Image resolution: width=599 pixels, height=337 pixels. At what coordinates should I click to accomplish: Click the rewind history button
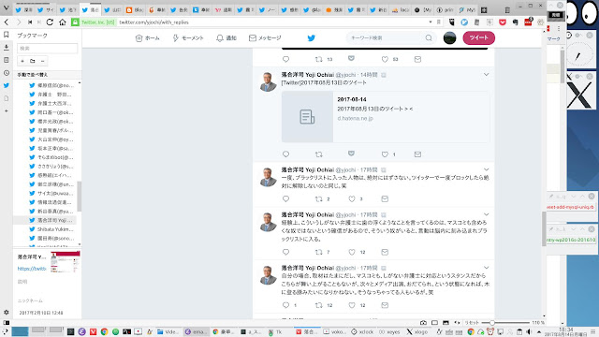coord(30,22)
